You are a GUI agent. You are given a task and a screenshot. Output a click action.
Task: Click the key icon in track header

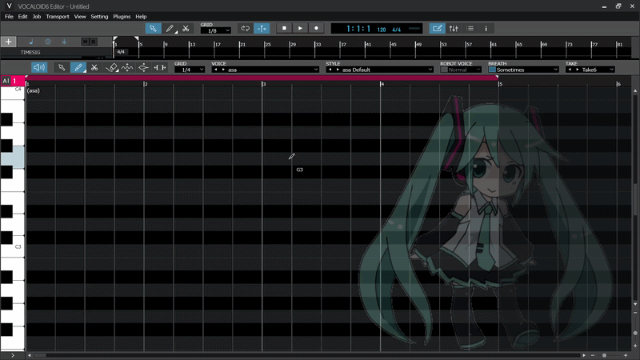(x=64, y=42)
